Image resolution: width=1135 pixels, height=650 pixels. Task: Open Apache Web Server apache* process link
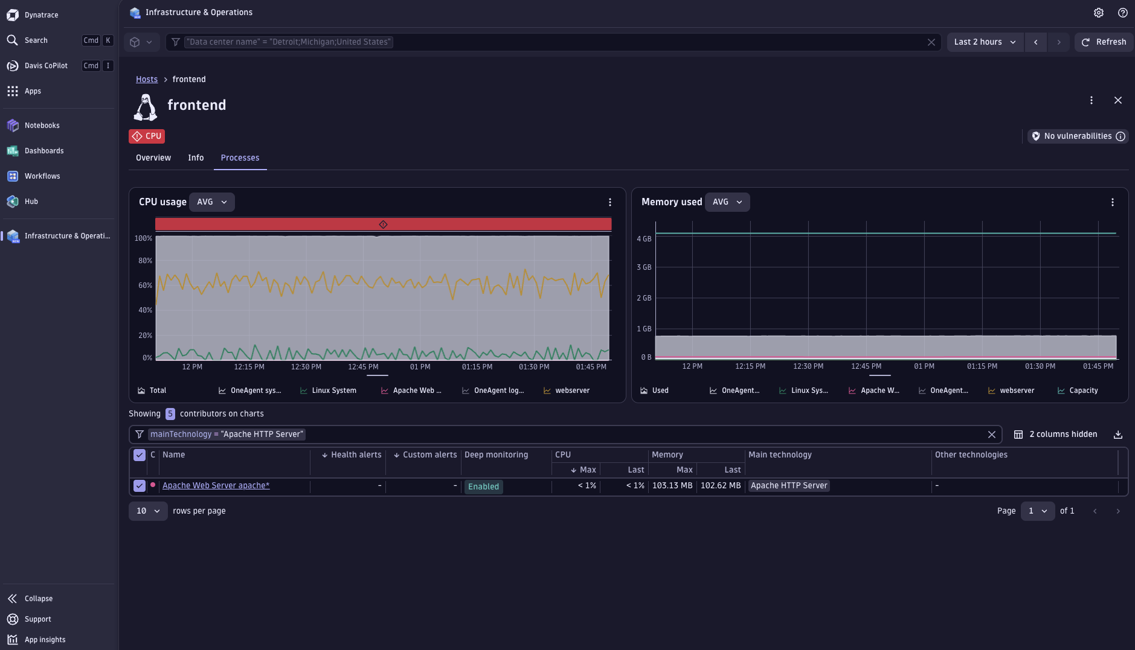[216, 486]
